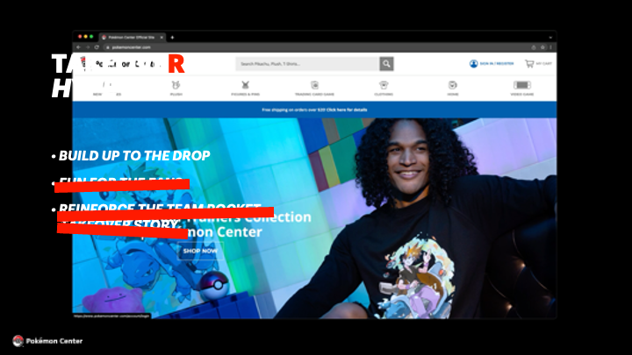Viewport: 632px width, 355px height.
Task: Click the Figures & Pins category icon
Action: pos(246,85)
